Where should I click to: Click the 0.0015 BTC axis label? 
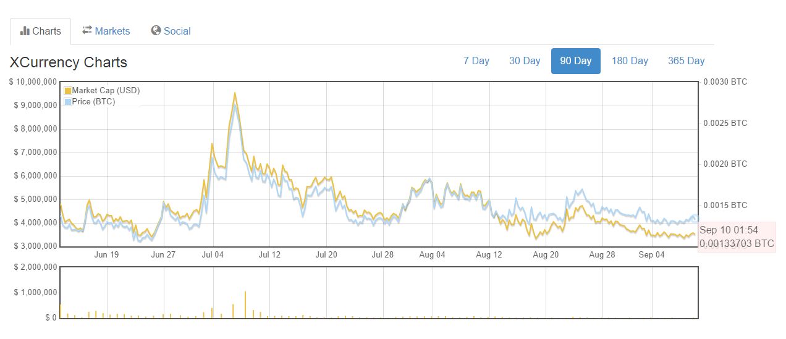pyautogui.click(x=725, y=205)
